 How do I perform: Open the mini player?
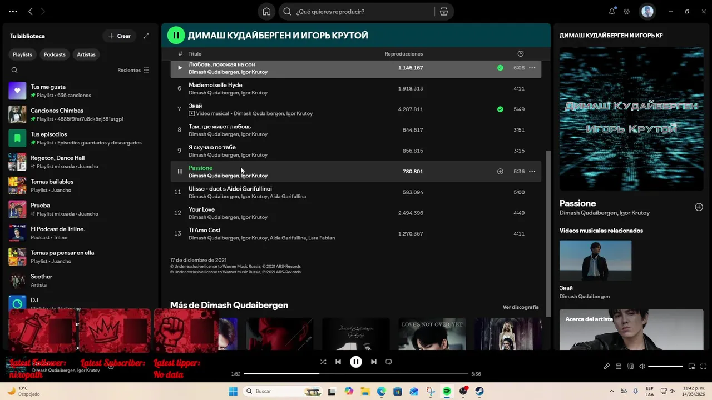(x=691, y=366)
